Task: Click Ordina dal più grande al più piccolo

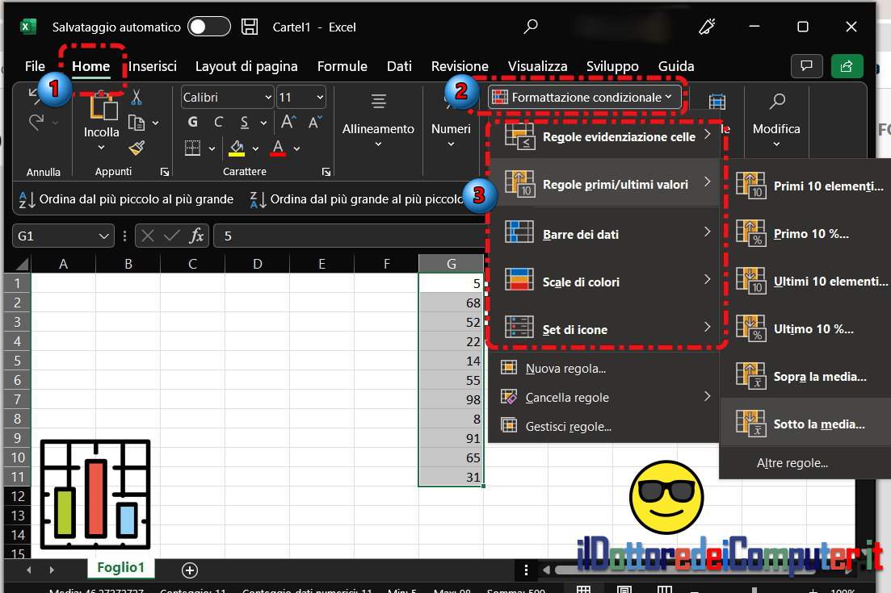Action: 357,199
